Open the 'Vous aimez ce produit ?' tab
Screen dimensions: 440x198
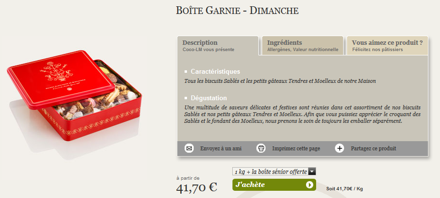click(387, 45)
